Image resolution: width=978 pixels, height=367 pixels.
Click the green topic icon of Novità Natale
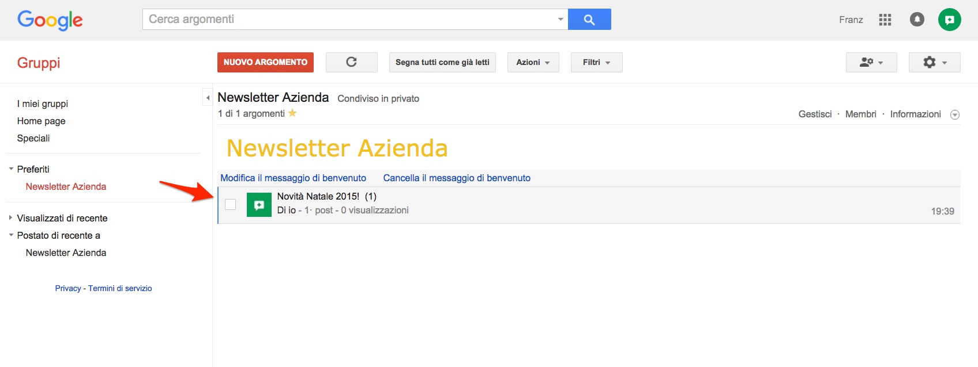coord(259,205)
